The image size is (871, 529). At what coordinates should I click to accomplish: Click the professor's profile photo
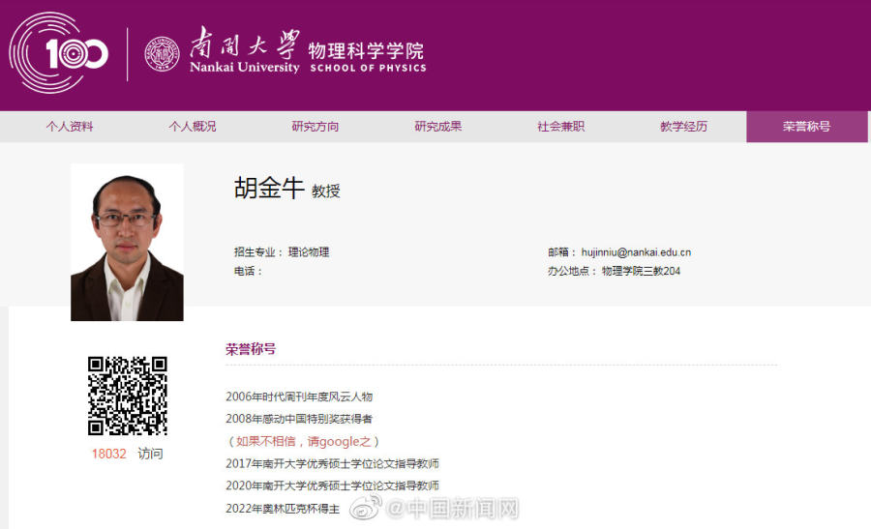click(127, 242)
